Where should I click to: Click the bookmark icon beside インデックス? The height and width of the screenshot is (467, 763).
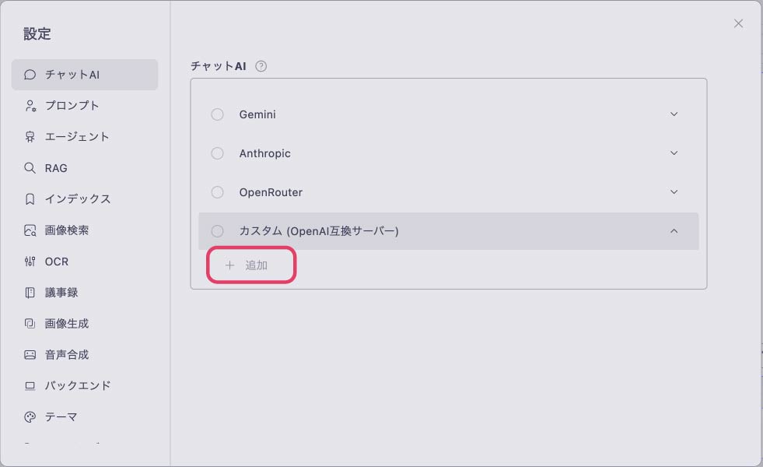[30, 199]
